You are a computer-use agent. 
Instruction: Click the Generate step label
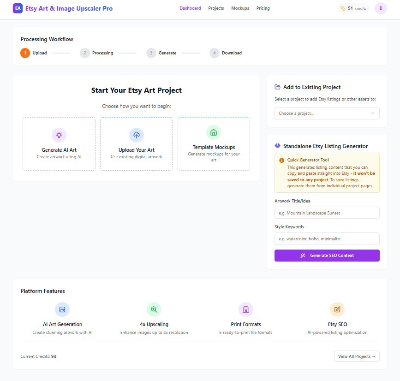pos(167,53)
